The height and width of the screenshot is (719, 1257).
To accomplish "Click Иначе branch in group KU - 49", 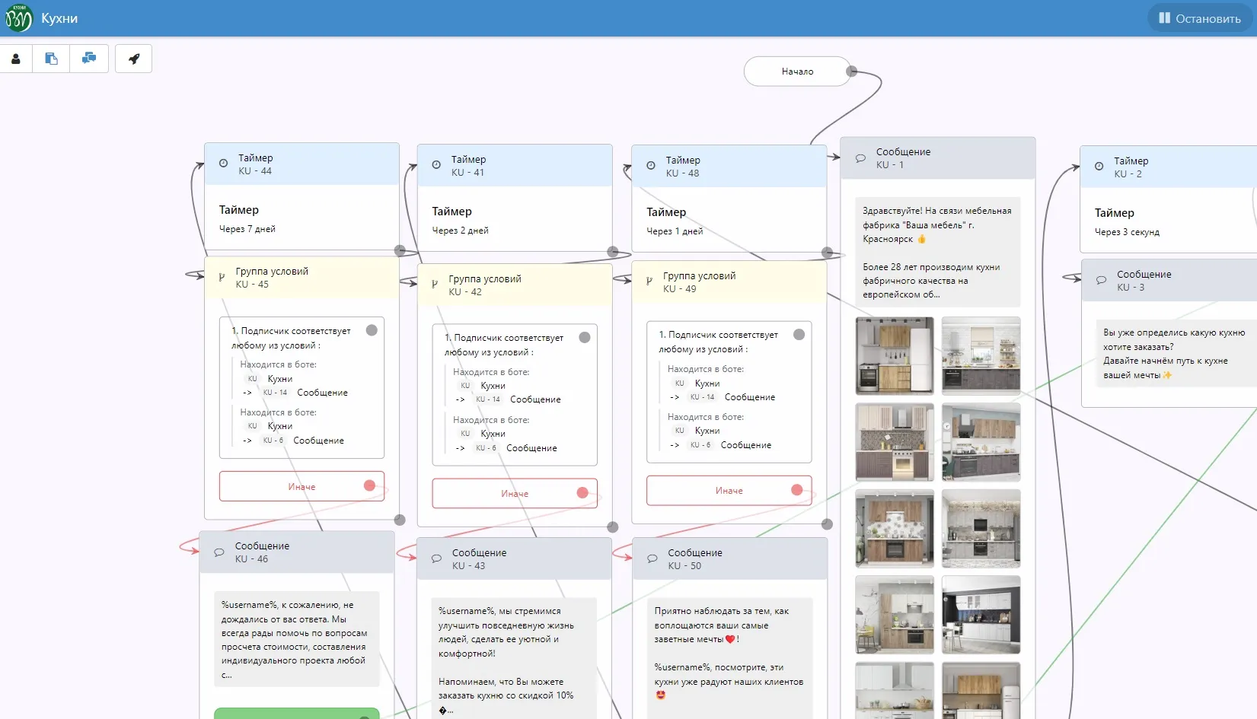I will tap(729, 491).
